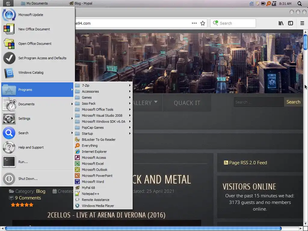
Task: Switch to Blog - Mypal taskbar window
Action: [x=81, y=3]
